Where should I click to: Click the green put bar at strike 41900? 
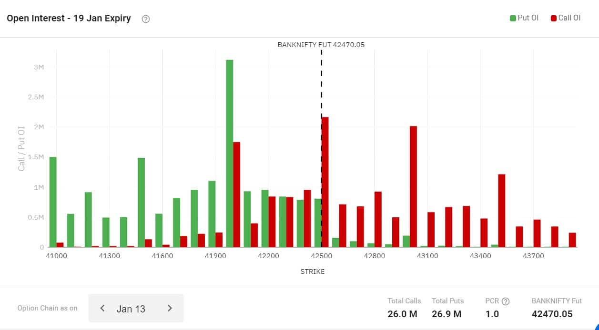(x=212, y=214)
